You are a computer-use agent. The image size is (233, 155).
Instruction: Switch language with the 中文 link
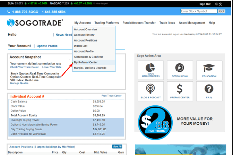tap(219, 4)
